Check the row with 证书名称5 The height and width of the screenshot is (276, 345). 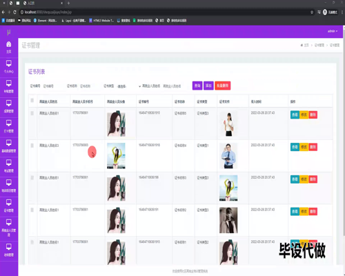tap(32, 113)
